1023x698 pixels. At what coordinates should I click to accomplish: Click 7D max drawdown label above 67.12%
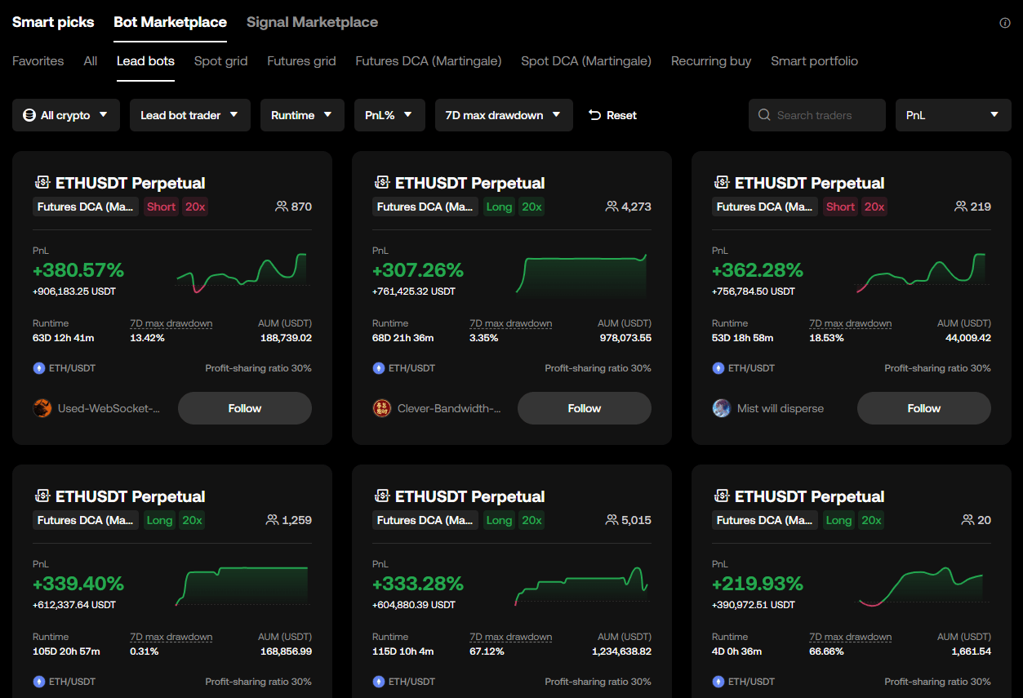tap(511, 637)
